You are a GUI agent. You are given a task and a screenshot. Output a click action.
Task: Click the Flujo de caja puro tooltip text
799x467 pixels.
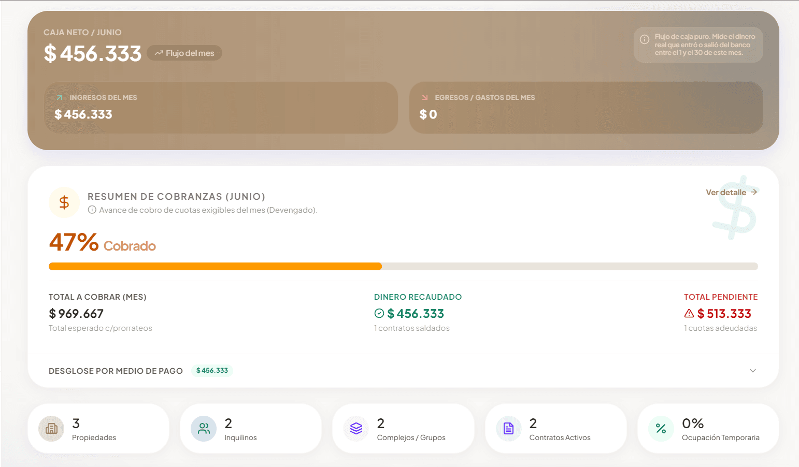click(705, 45)
